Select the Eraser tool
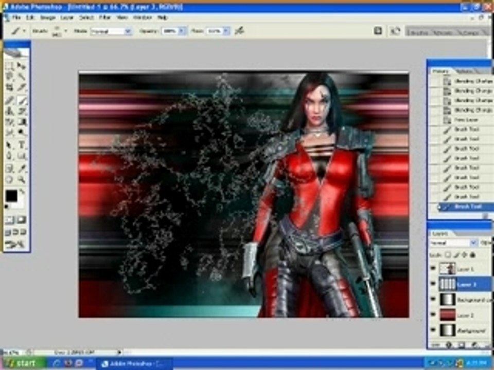This screenshot has height=370, width=494. click(9, 122)
